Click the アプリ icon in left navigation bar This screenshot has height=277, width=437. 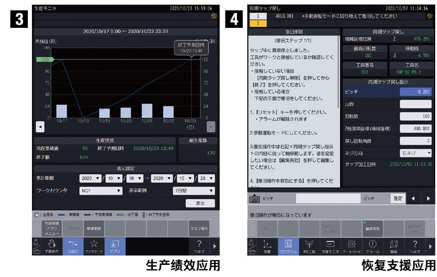[x=115, y=246]
